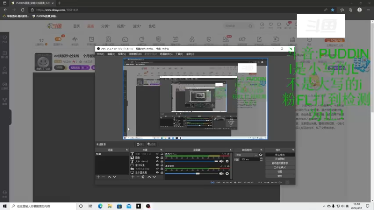Toggle visibility eye for 图像 source
Screen dimensions: 374x210
[157, 158]
